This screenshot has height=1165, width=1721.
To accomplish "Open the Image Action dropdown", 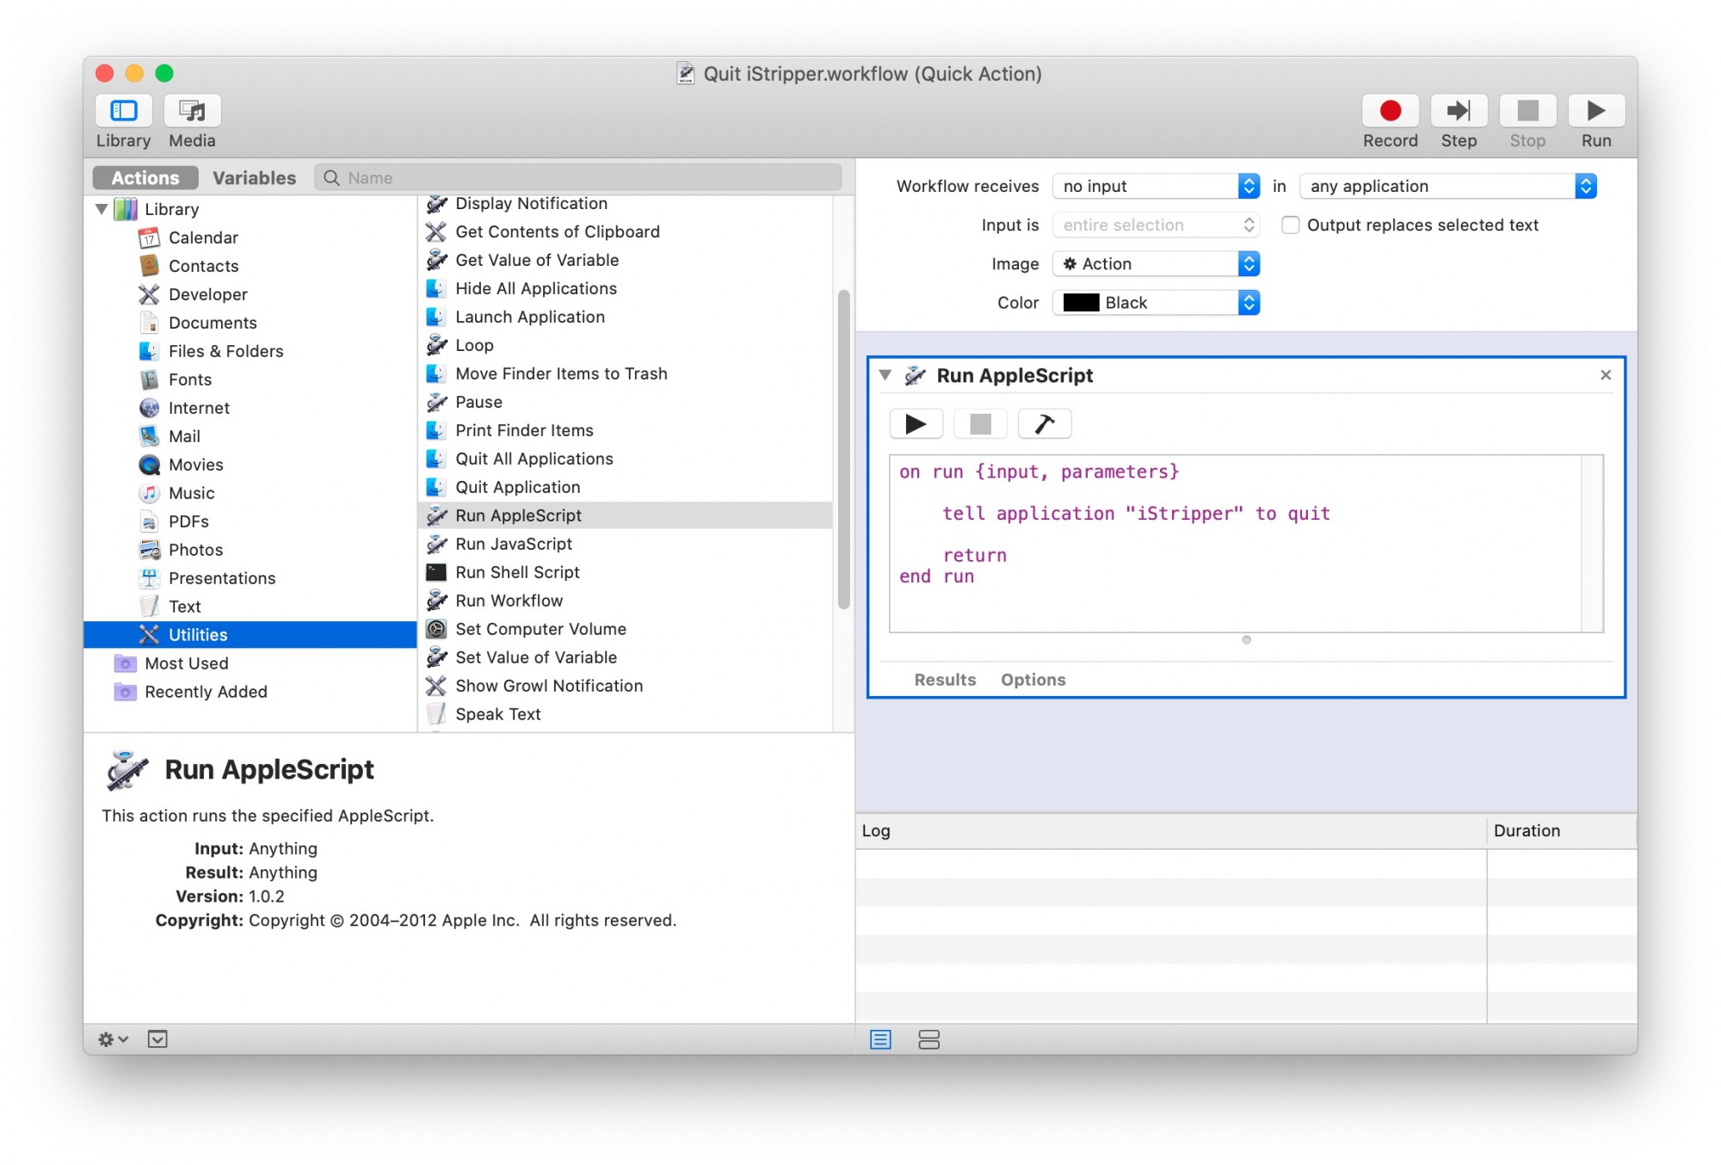I will pos(1156,263).
